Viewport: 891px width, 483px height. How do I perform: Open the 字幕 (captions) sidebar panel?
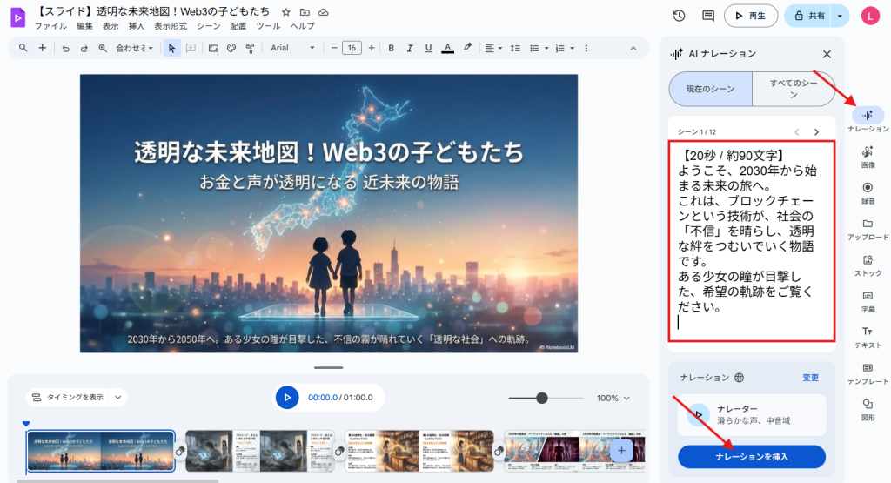click(x=867, y=300)
